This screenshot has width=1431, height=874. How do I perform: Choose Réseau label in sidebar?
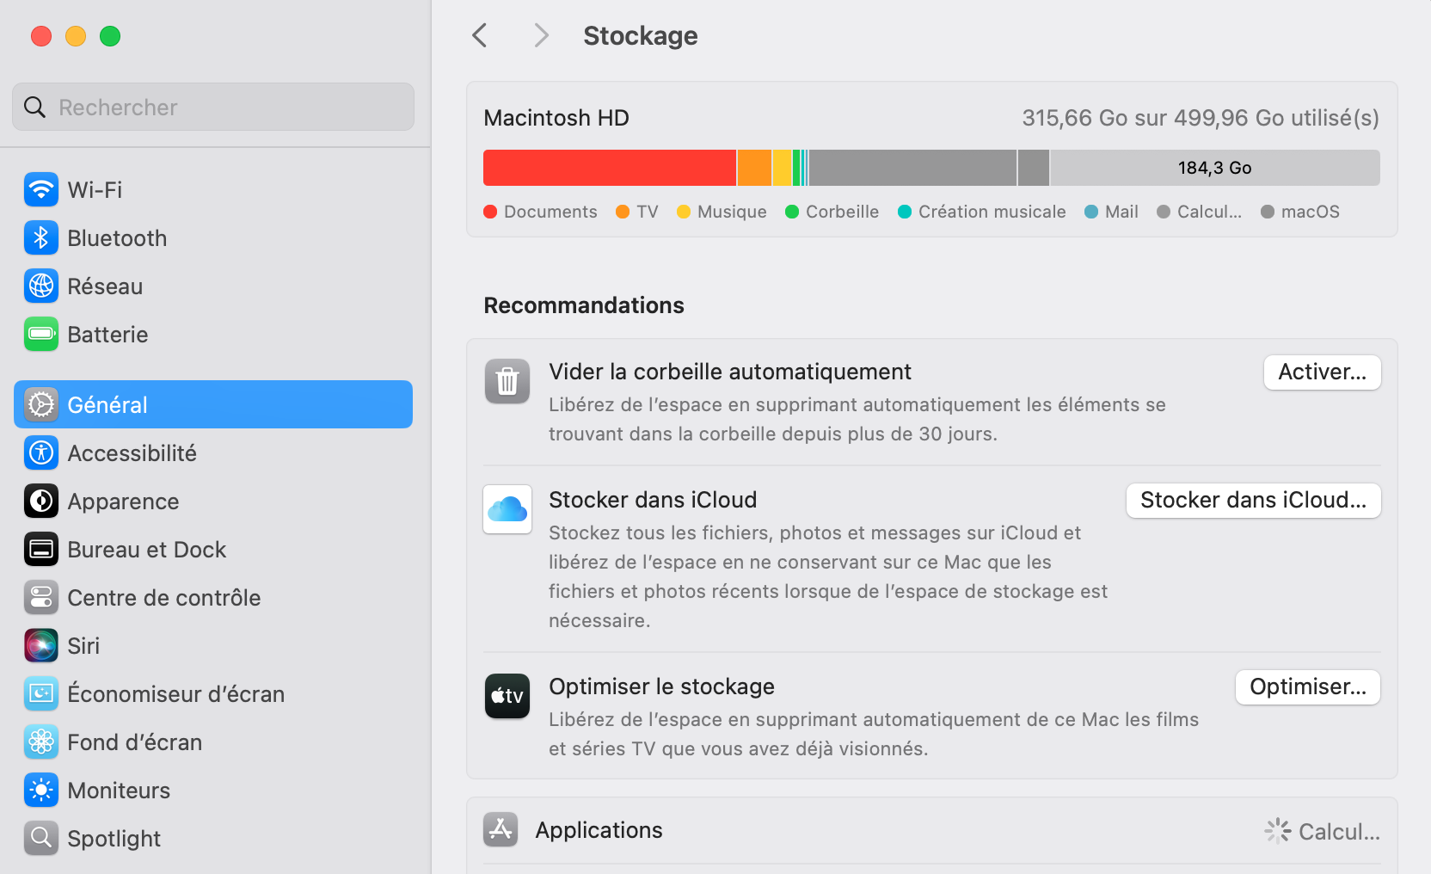(x=105, y=286)
